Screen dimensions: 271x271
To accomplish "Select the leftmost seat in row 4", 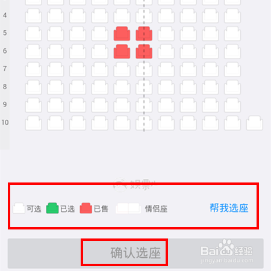I will (34, 16).
